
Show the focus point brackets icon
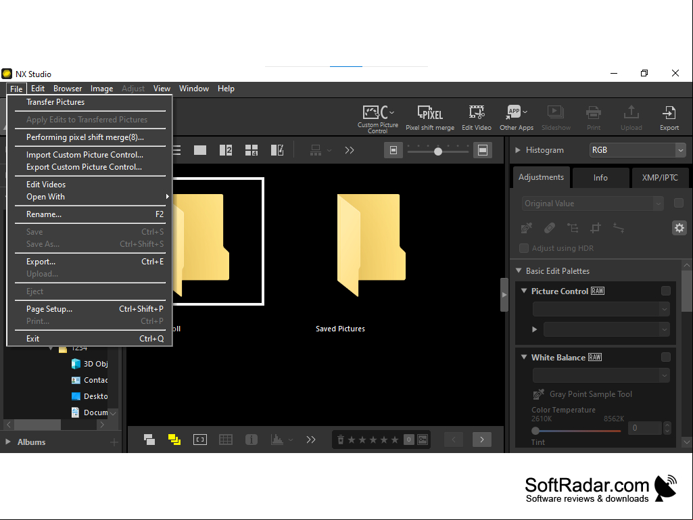point(200,440)
